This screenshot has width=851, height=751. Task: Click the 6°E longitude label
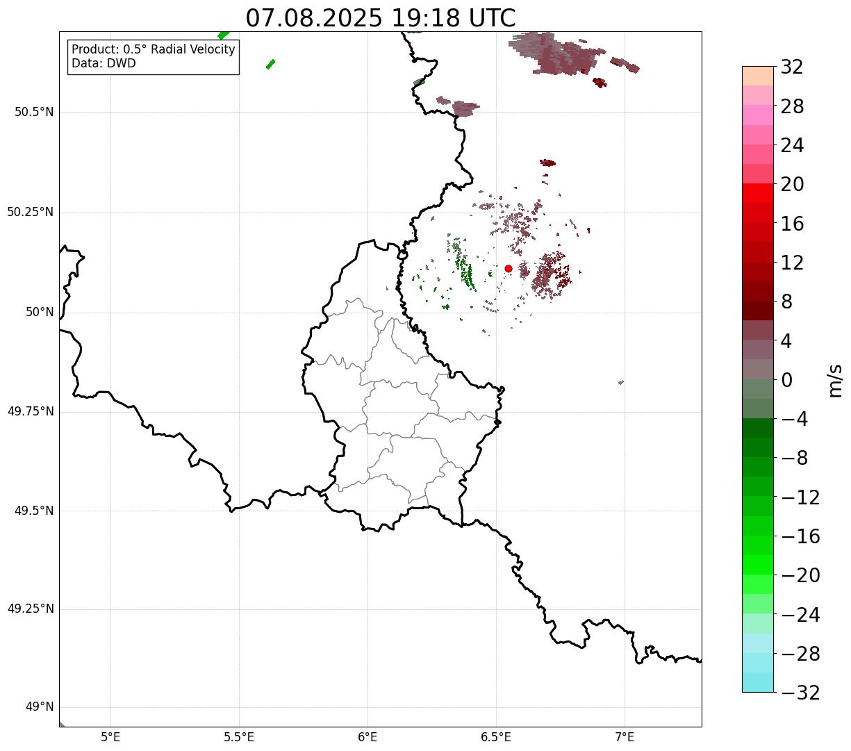click(367, 737)
